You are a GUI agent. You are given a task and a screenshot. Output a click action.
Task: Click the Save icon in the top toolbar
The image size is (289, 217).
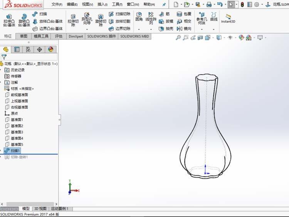198,4
